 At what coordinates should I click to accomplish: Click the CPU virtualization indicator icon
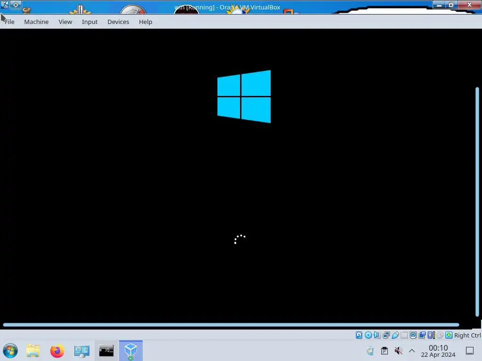click(431, 335)
